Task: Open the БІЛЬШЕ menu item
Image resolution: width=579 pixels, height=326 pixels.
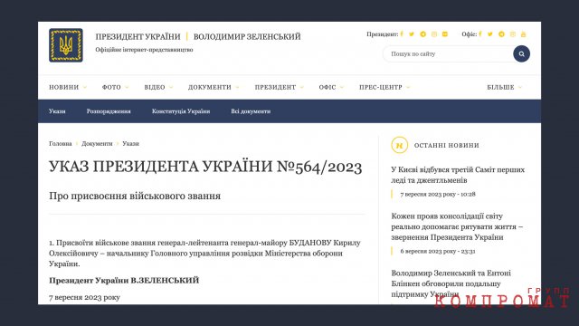Action: tap(500, 87)
